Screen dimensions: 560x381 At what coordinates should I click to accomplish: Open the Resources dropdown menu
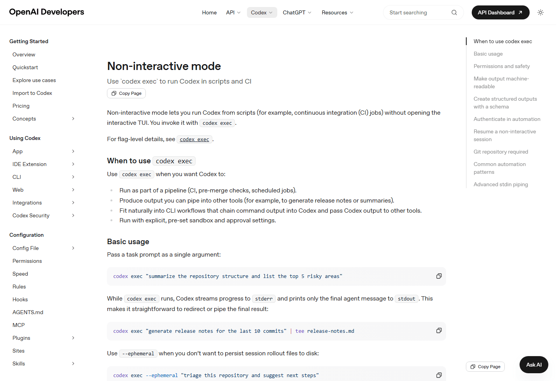click(x=338, y=12)
